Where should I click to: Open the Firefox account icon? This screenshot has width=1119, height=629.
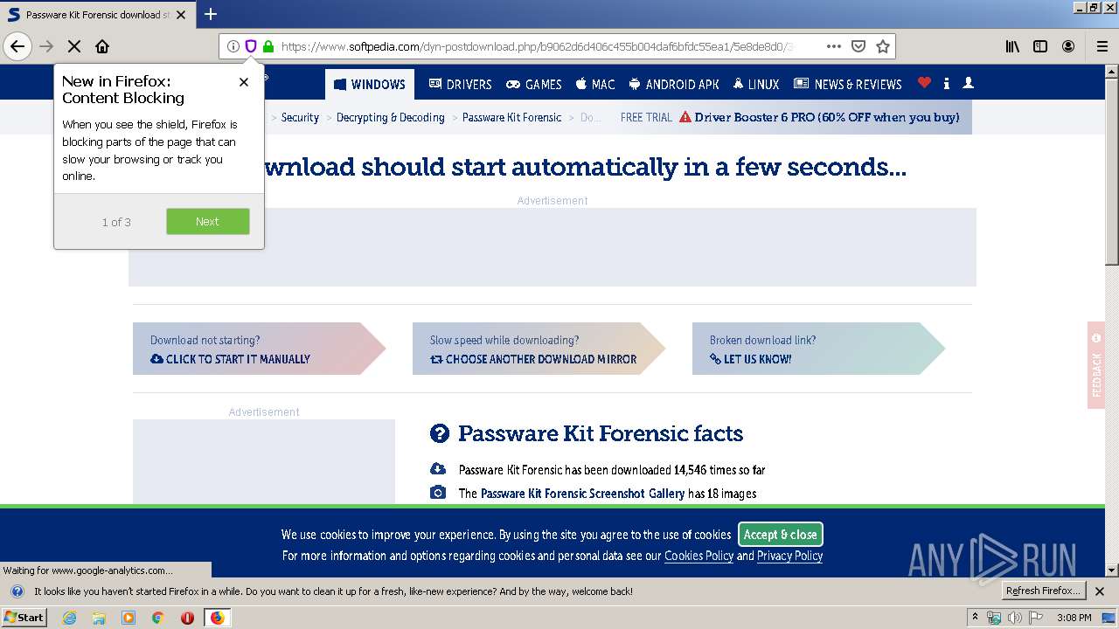pyautogui.click(x=1068, y=46)
